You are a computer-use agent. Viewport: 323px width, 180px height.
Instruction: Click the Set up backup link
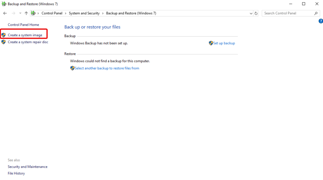tap(224, 43)
